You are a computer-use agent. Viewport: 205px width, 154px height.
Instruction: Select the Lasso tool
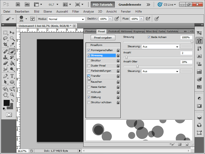(x=5, y=38)
